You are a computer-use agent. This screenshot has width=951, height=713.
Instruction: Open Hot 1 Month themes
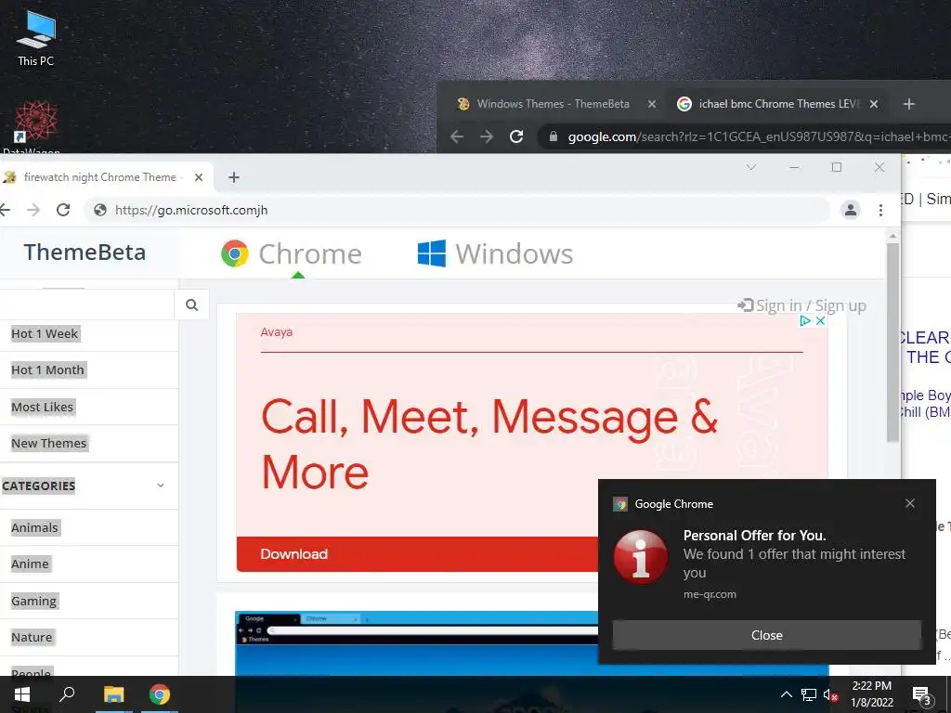48,369
